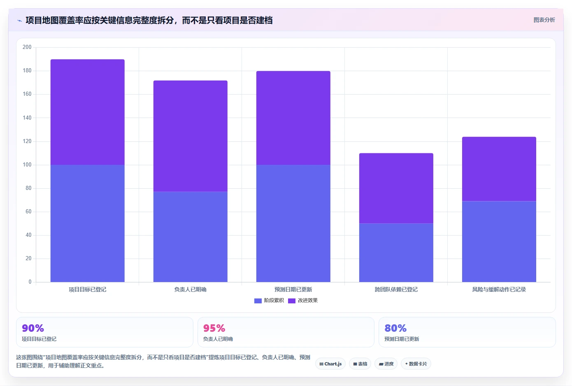Click the 95% value in the stat card
The image size is (572, 386).
214,328
